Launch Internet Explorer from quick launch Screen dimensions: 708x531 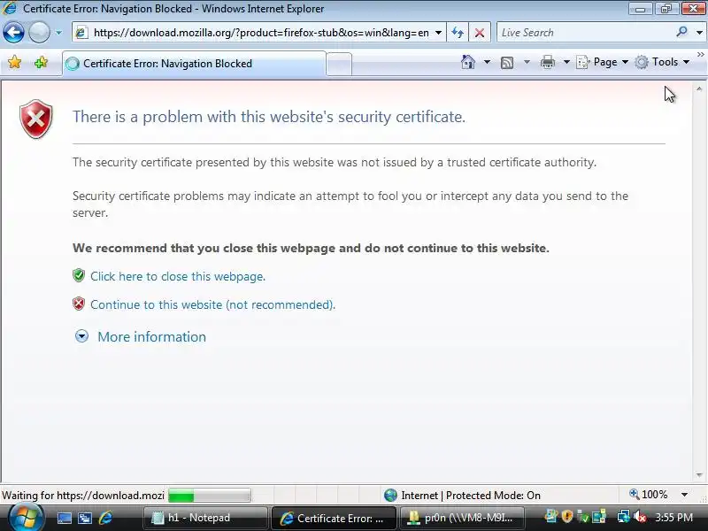click(x=105, y=518)
